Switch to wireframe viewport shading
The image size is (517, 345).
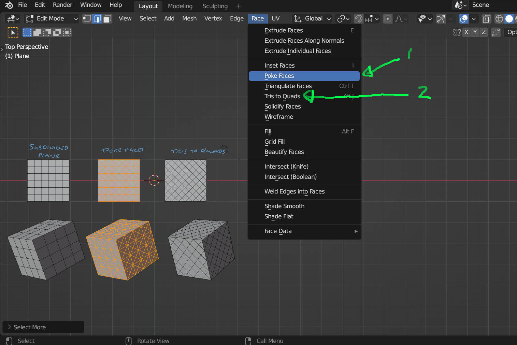tap(499, 18)
